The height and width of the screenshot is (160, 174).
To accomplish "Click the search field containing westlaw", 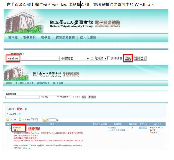I will [x=33, y=58].
